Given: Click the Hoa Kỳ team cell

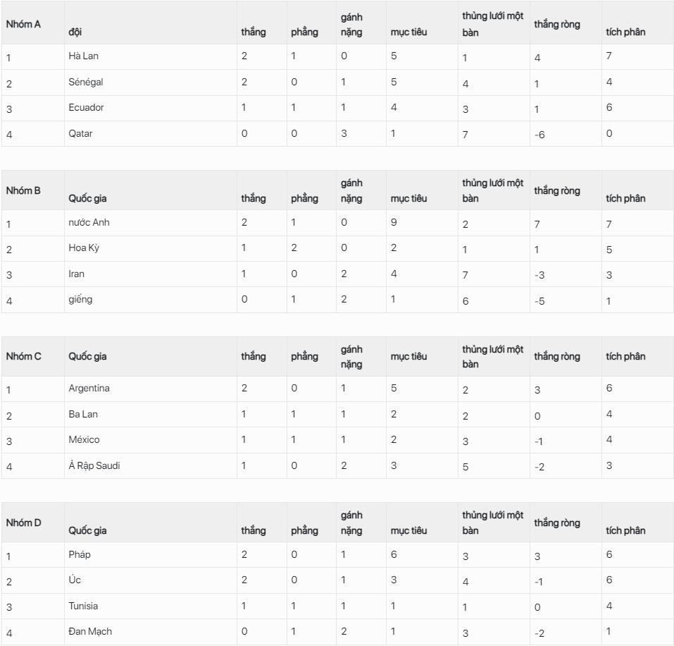Looking at the screenshot, I should [x=84, y=248].
